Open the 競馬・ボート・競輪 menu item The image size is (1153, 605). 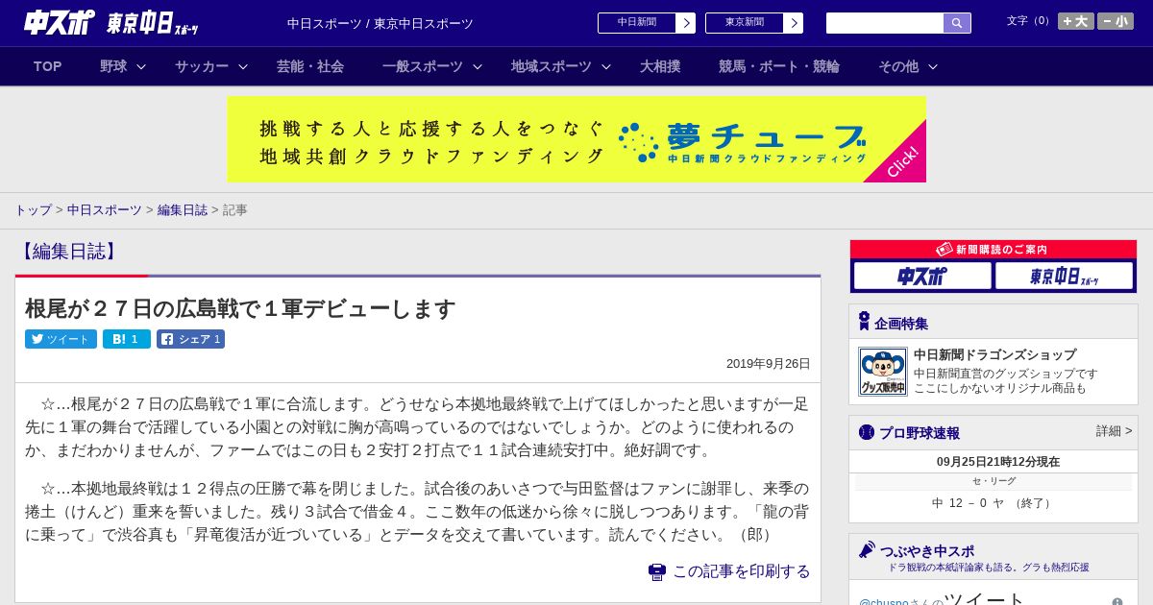point(779,66)
